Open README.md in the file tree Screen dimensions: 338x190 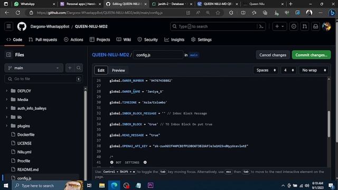point(28,169)
